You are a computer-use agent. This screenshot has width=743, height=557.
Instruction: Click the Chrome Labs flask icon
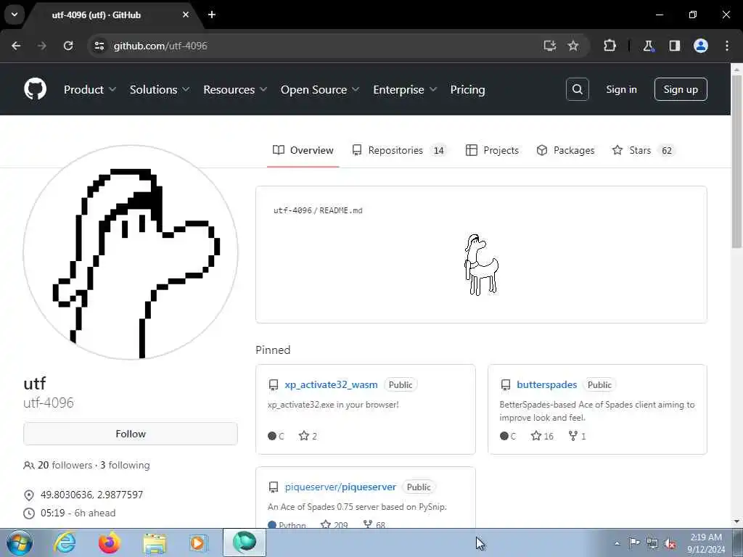pyautogui.click(x=648, y=46)
